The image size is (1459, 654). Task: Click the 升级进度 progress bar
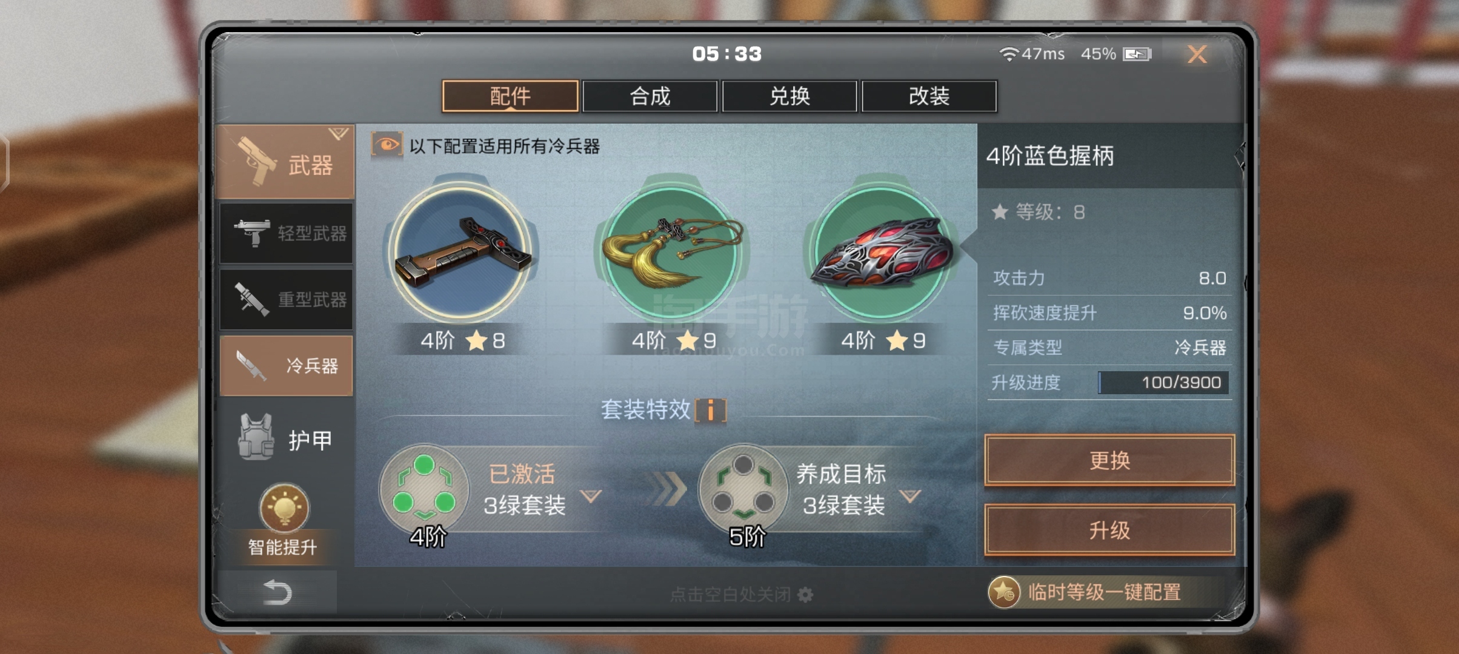tap(1163, 382)
